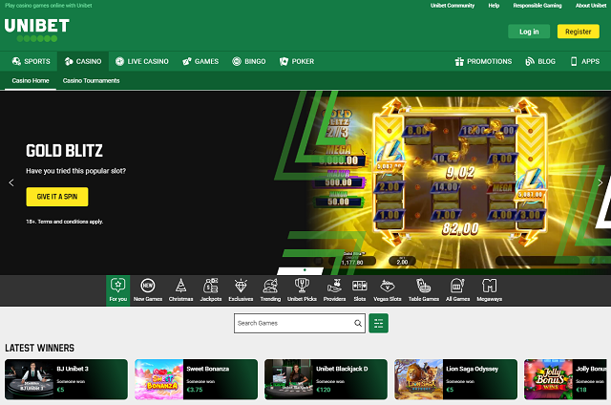This screenshot has height=405, width=611.
Task: Select the Exclusives diamond icon
Action: point(241,287)
